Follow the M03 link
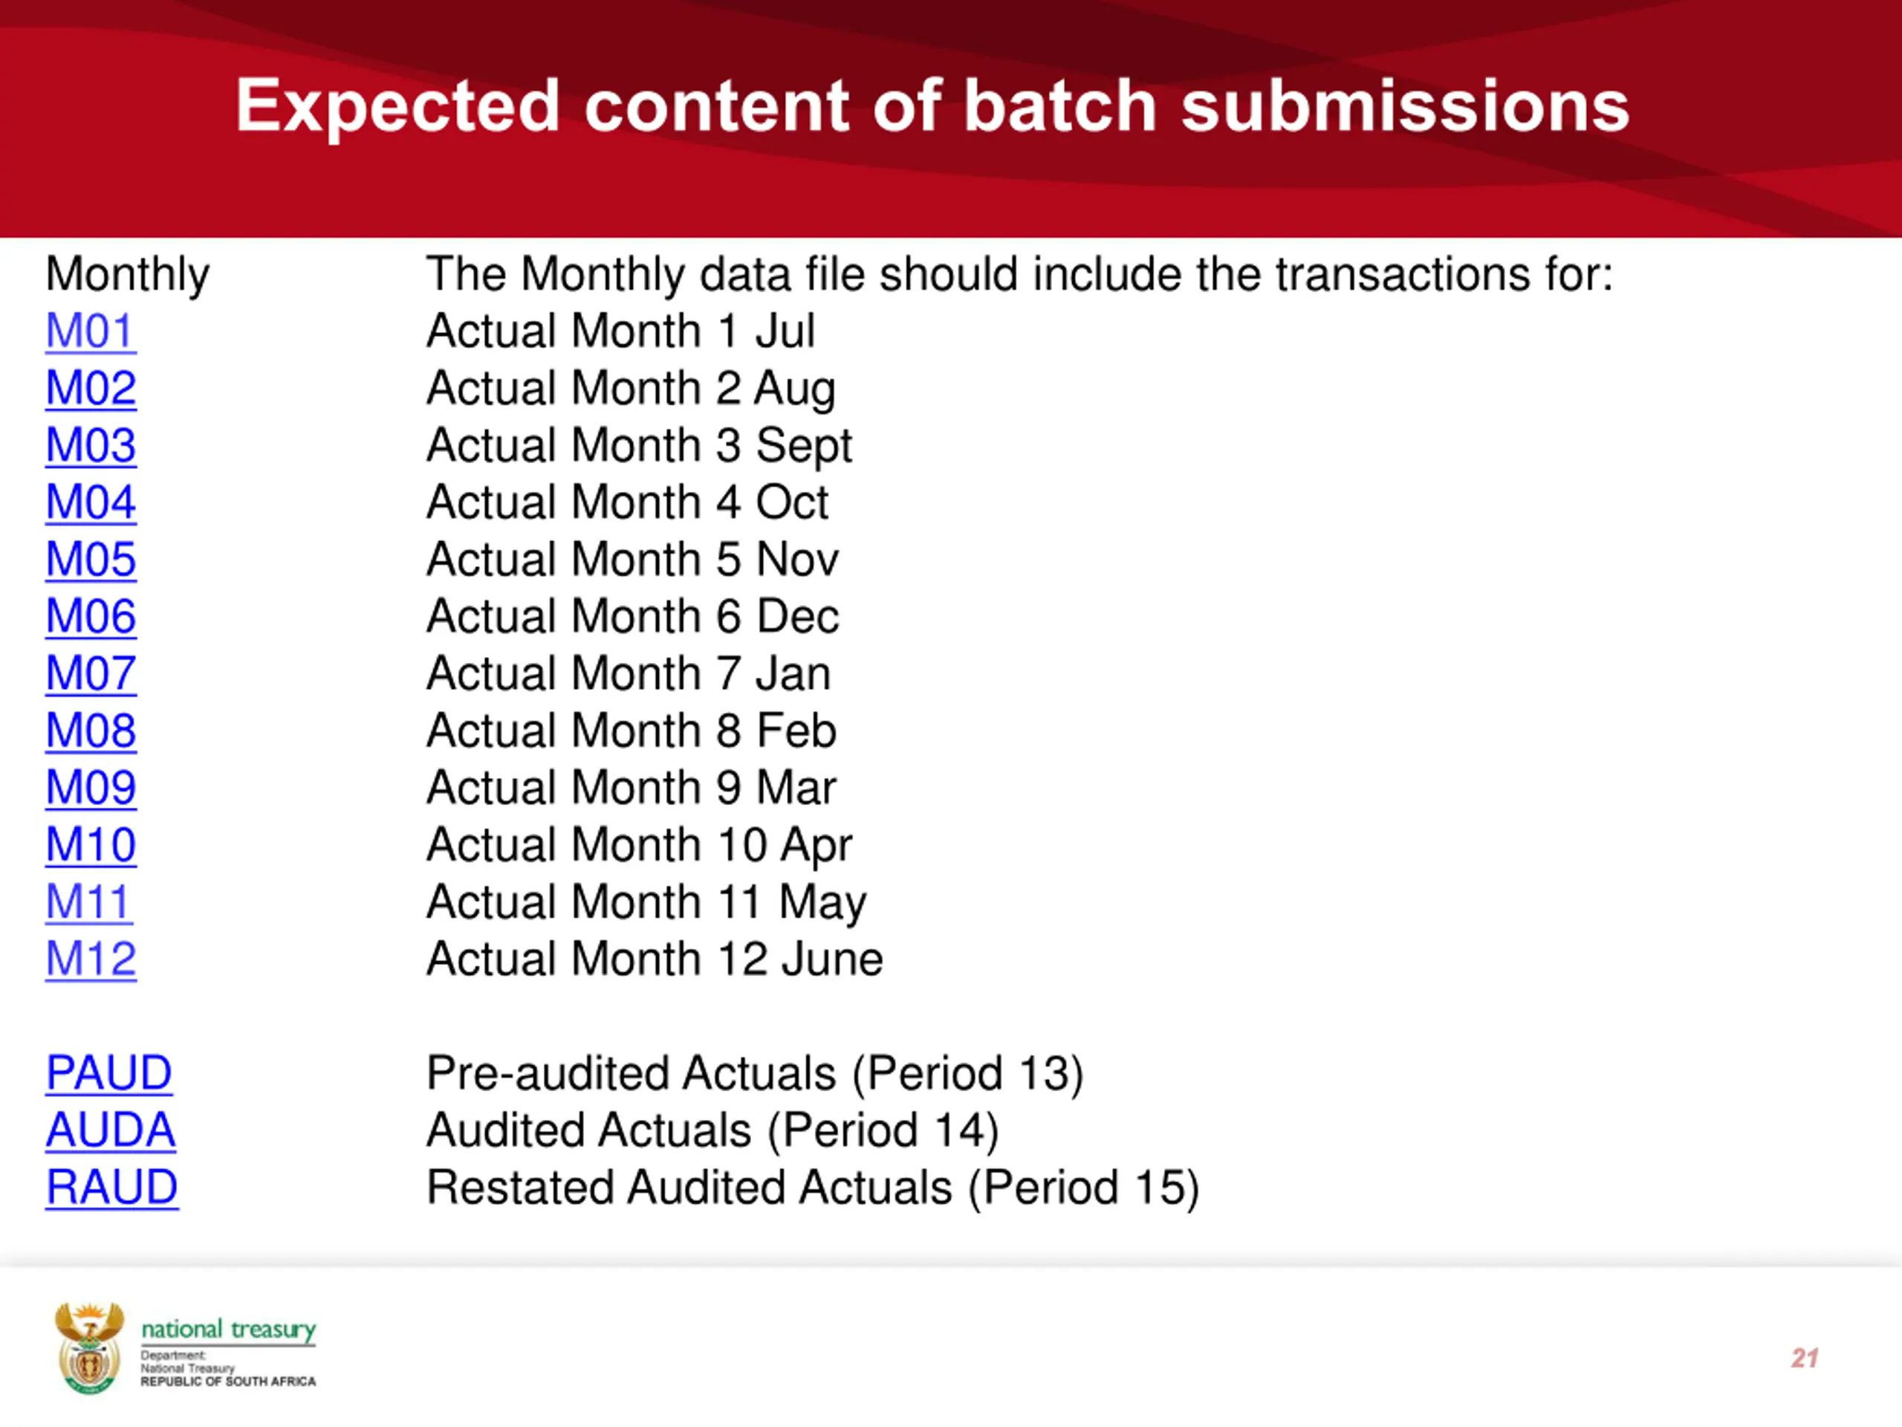The image size is (1902, 1427). point(91,445)
